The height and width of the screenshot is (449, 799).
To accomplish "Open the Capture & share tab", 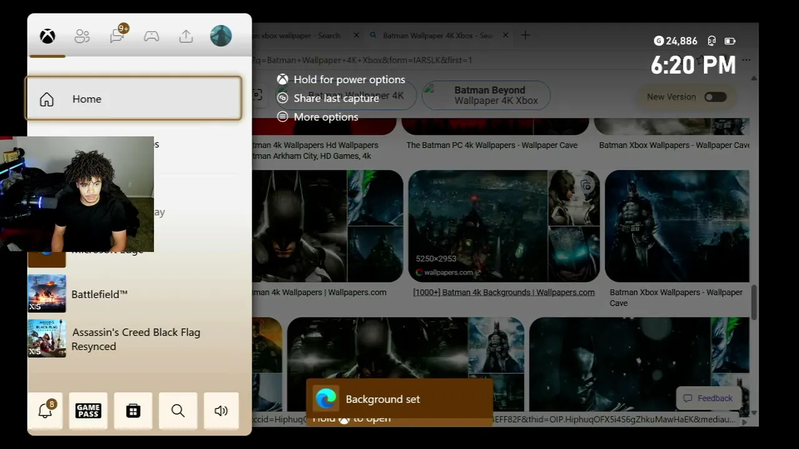I will click(x=186, y=36).
